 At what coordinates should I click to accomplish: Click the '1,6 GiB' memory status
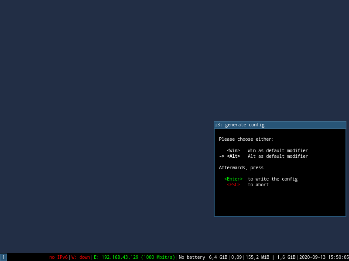pos(286,257)
